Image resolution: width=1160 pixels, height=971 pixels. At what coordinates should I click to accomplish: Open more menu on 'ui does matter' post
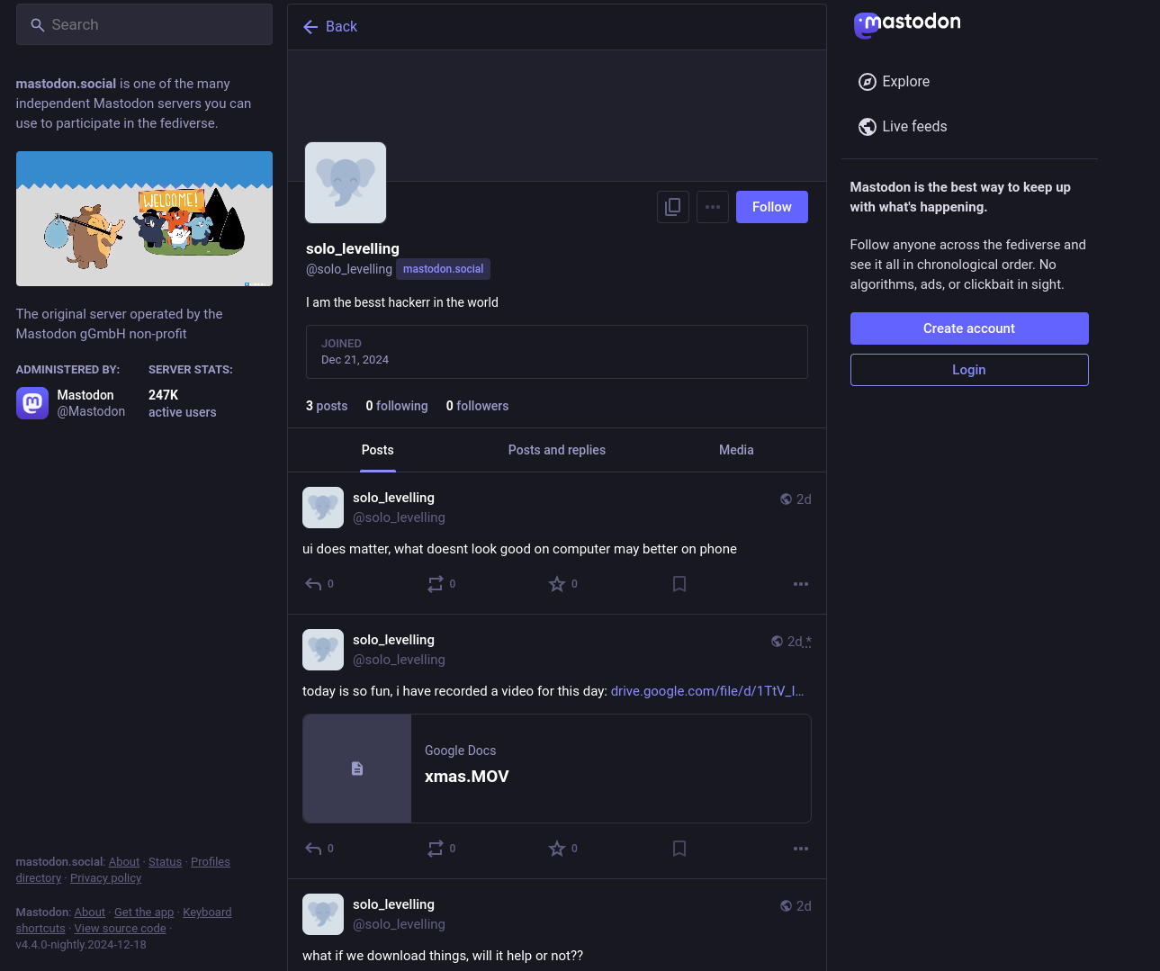click(801, 584)
